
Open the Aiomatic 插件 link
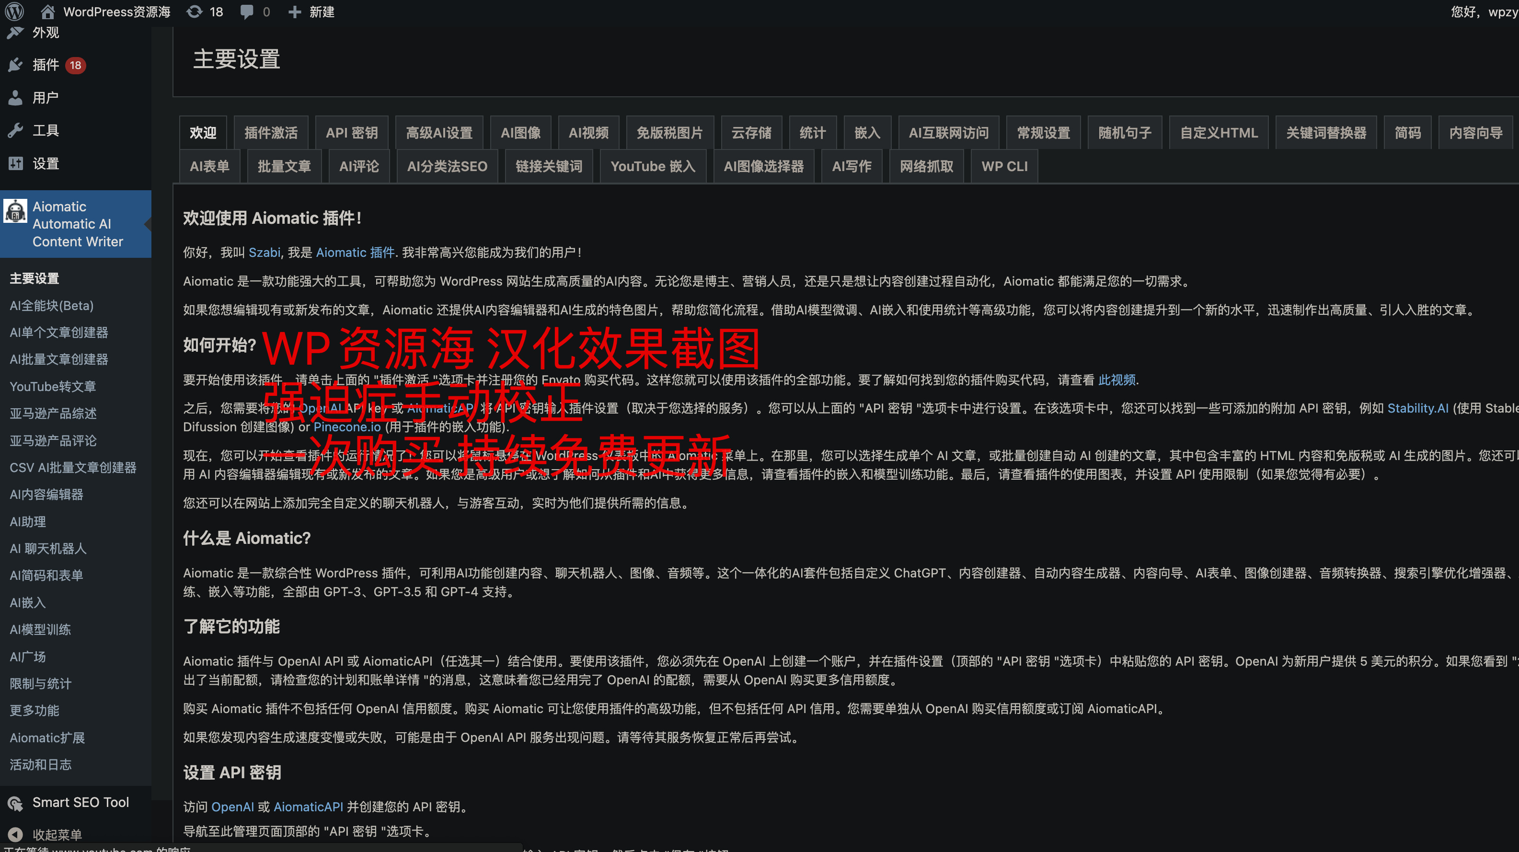coord(355,253)
